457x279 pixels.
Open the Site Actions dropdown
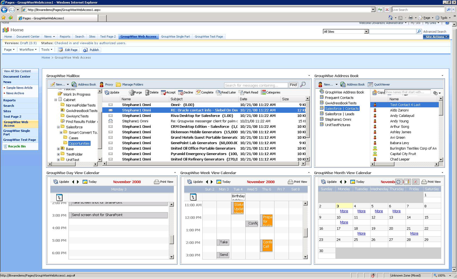pyautogui.click(x=436, y=37)
